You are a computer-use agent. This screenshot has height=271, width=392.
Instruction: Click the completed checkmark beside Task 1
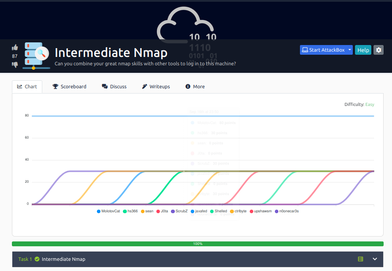tap(37, 259)
